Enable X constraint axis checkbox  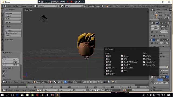pos(4,71)
